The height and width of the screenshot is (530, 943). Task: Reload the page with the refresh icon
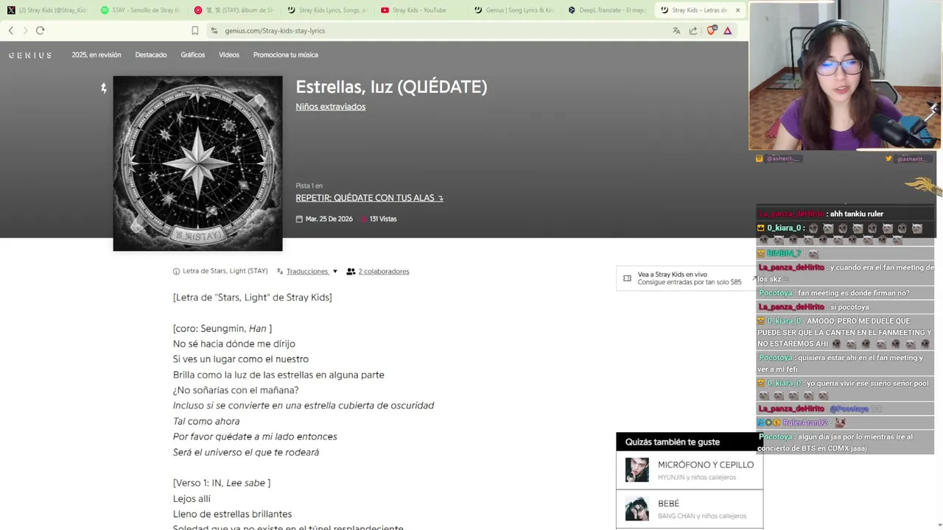click(41, 30)
